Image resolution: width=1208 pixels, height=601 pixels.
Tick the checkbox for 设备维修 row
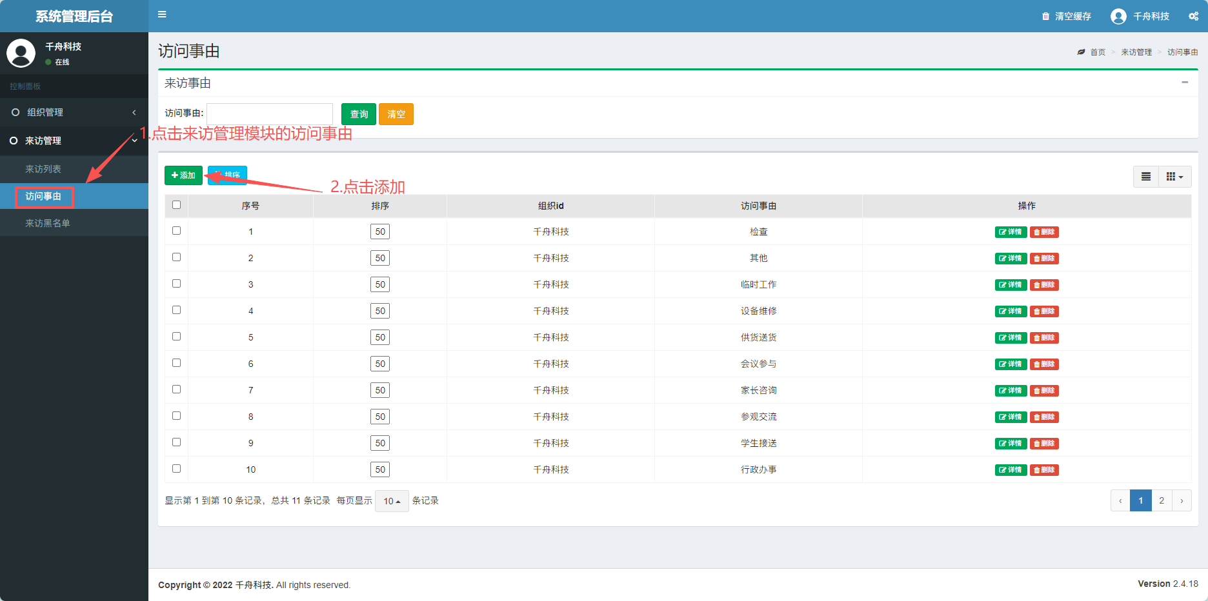(x=176, y=310)
